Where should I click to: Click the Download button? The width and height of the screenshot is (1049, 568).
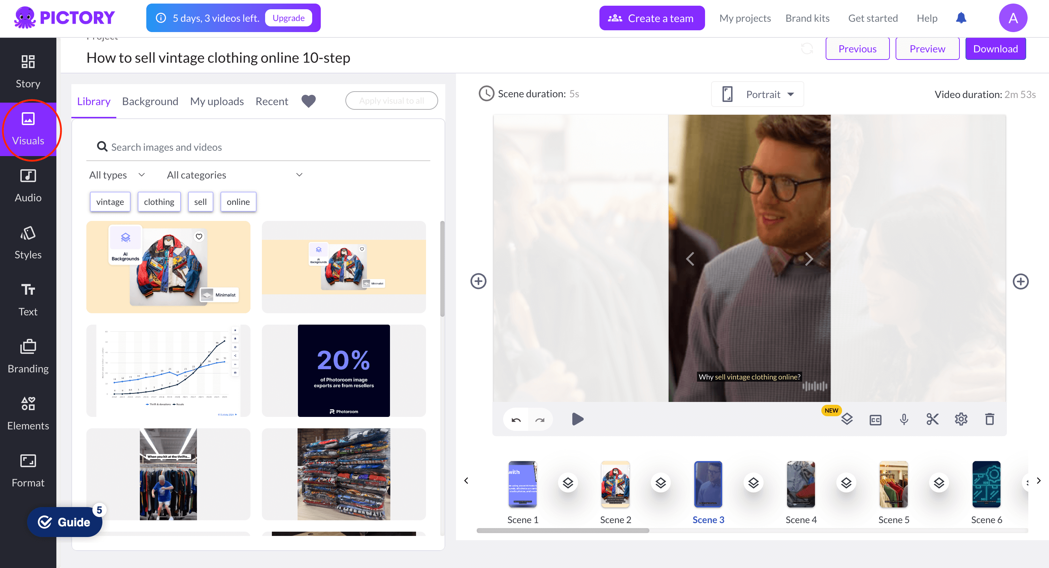tap(996, 48)
